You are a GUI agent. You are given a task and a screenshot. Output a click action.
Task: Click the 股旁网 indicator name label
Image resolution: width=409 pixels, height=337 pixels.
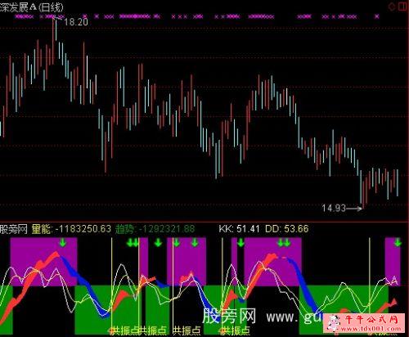[14, 229]
